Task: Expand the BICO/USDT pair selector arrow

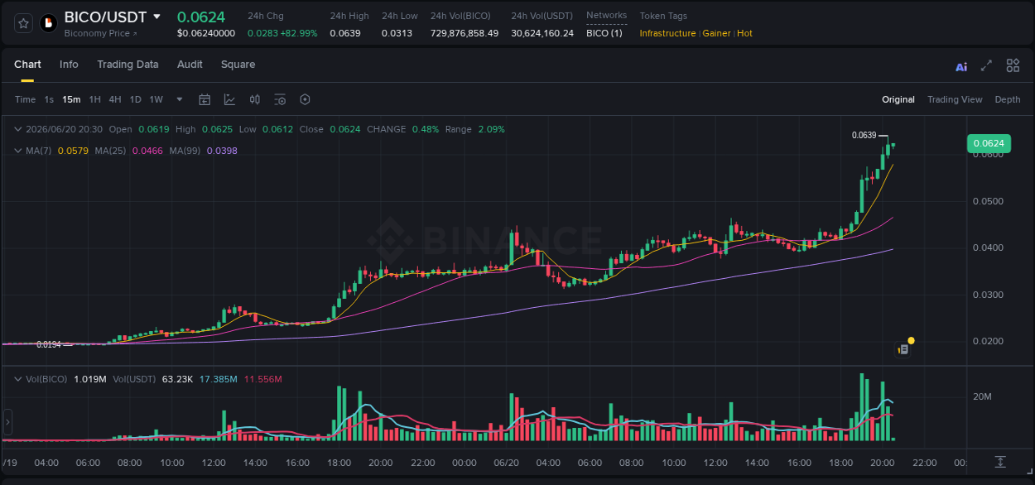Action: point(156,17)
